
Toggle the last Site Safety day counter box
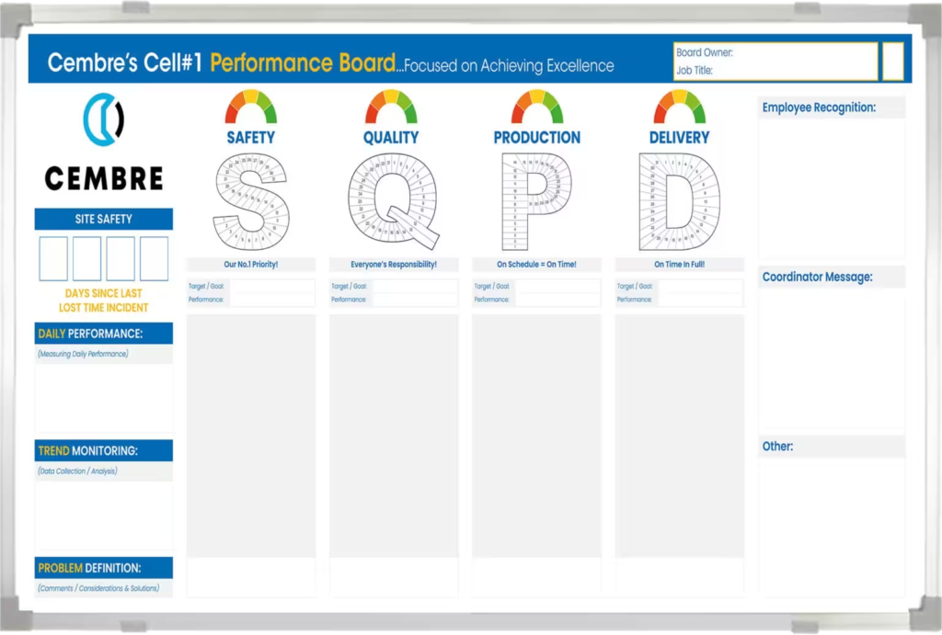point(154,257)
